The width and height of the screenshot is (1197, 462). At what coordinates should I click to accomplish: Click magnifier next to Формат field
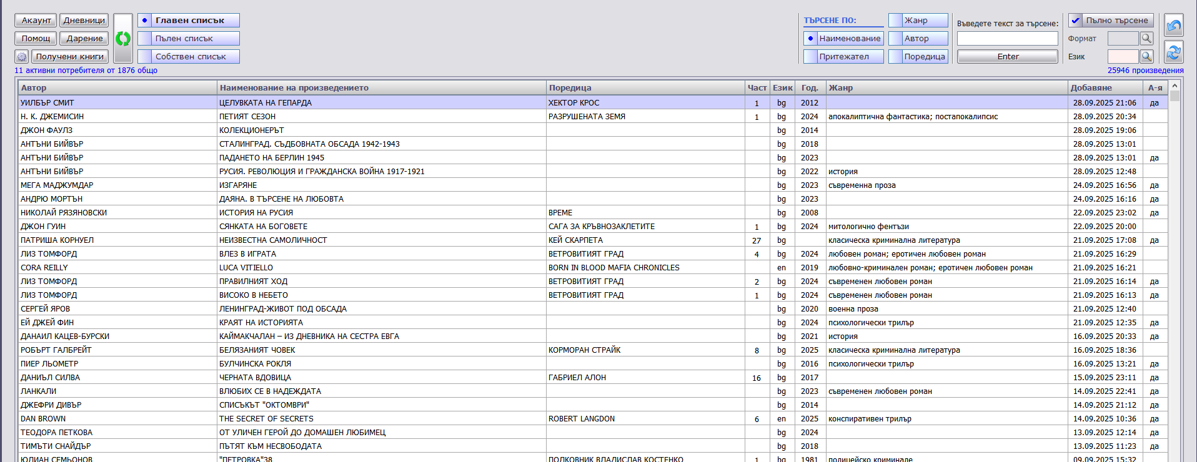coord(1146,39)
